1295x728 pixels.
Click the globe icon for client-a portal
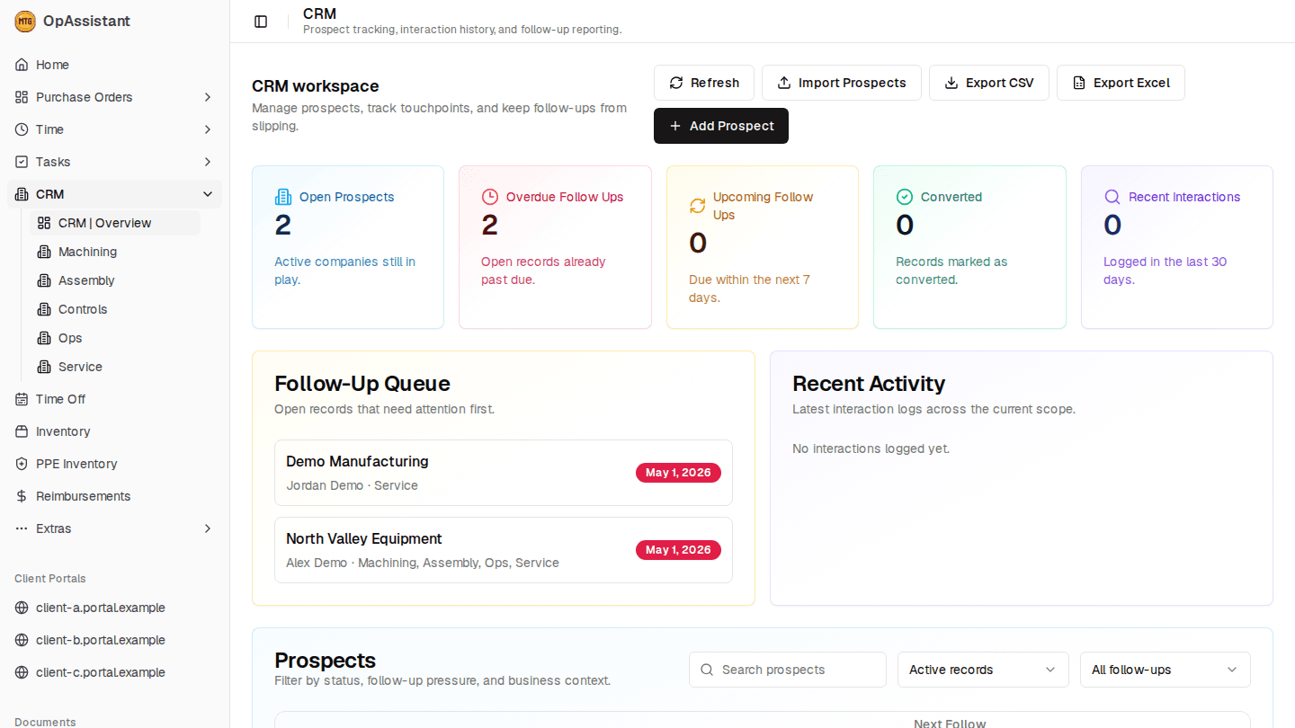(22, 608)
